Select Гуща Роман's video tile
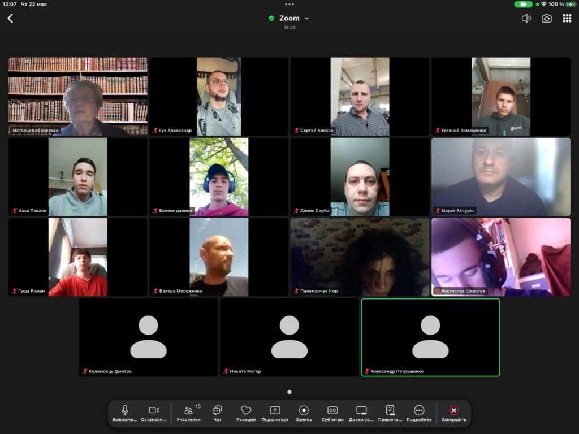 point(78,257)
